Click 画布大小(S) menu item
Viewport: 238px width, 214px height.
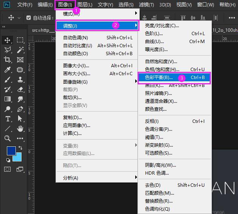click(x=97, y=74)
